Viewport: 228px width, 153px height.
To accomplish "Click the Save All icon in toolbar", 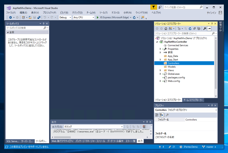I will (39, 17).
